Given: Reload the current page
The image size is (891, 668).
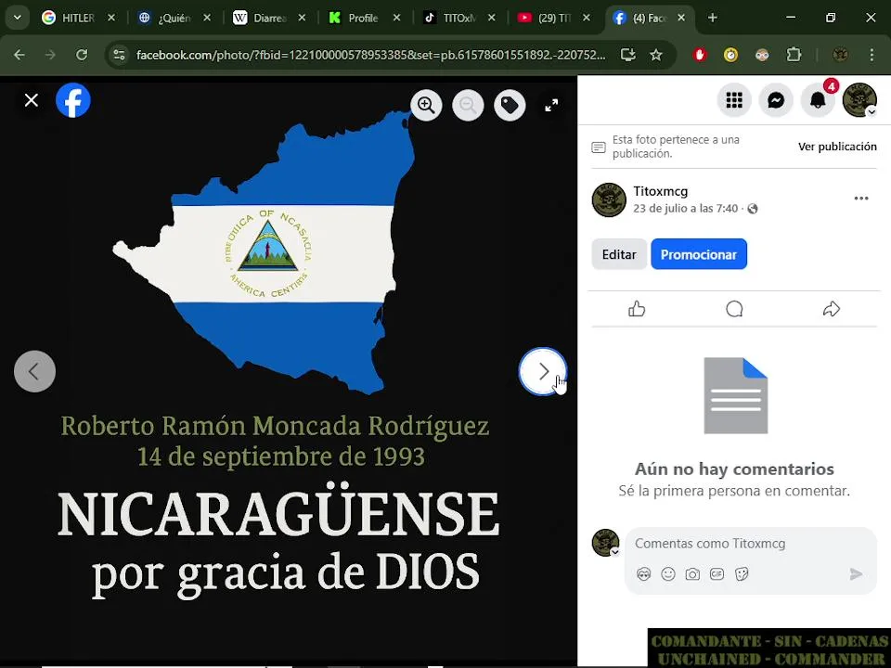Looking at the screenshot, I should [x=82, y=55].
